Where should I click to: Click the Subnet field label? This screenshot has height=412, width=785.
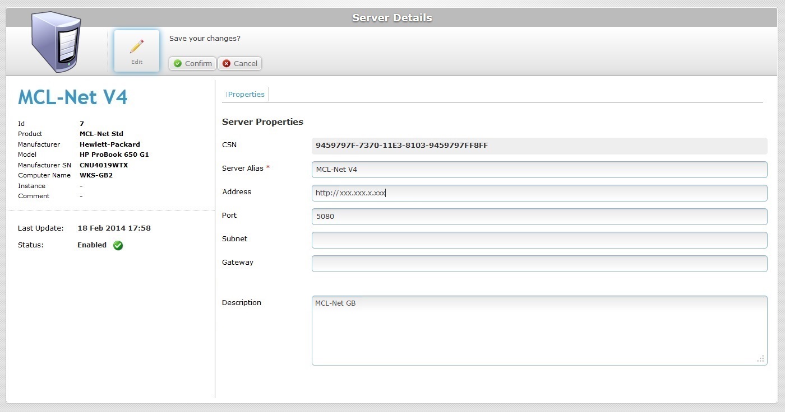(234, 239)
